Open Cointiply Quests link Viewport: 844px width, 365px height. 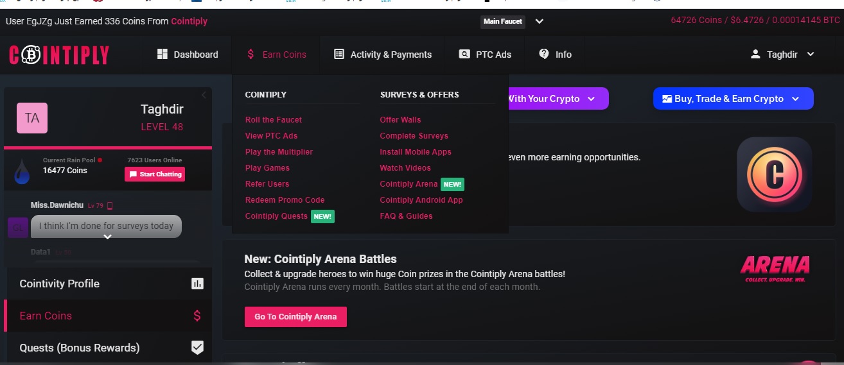[276, 216]
